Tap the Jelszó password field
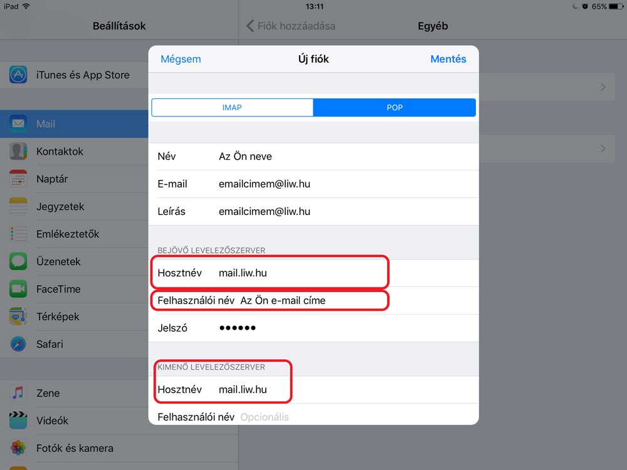Screen dimensions: 627x470 [x=313, y=328]
